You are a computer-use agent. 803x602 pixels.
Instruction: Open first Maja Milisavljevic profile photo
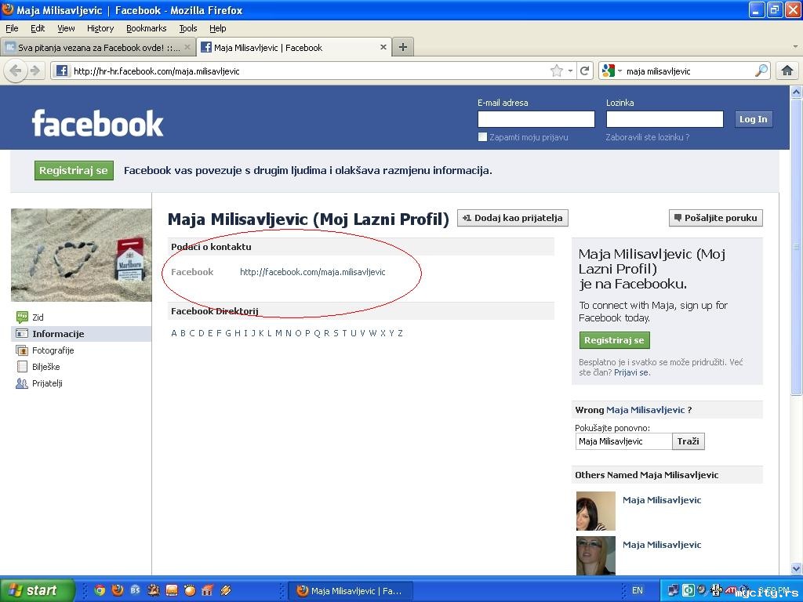coord(596,511)
